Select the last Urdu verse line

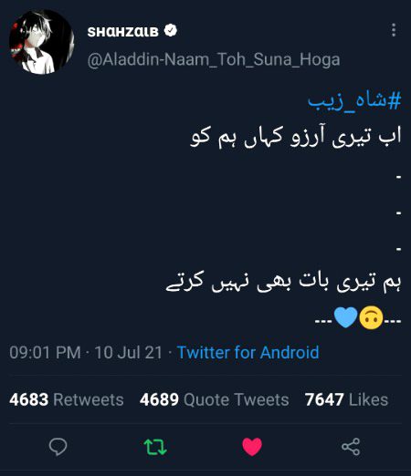[283, 283]
